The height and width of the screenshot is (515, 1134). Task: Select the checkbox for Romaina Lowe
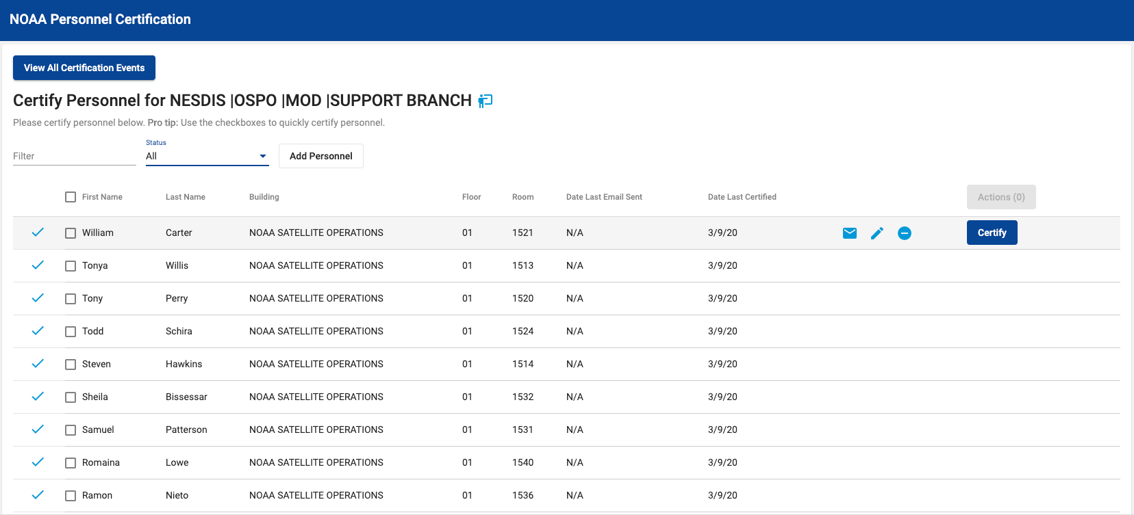pyautogui.click(x=71, y=463)
